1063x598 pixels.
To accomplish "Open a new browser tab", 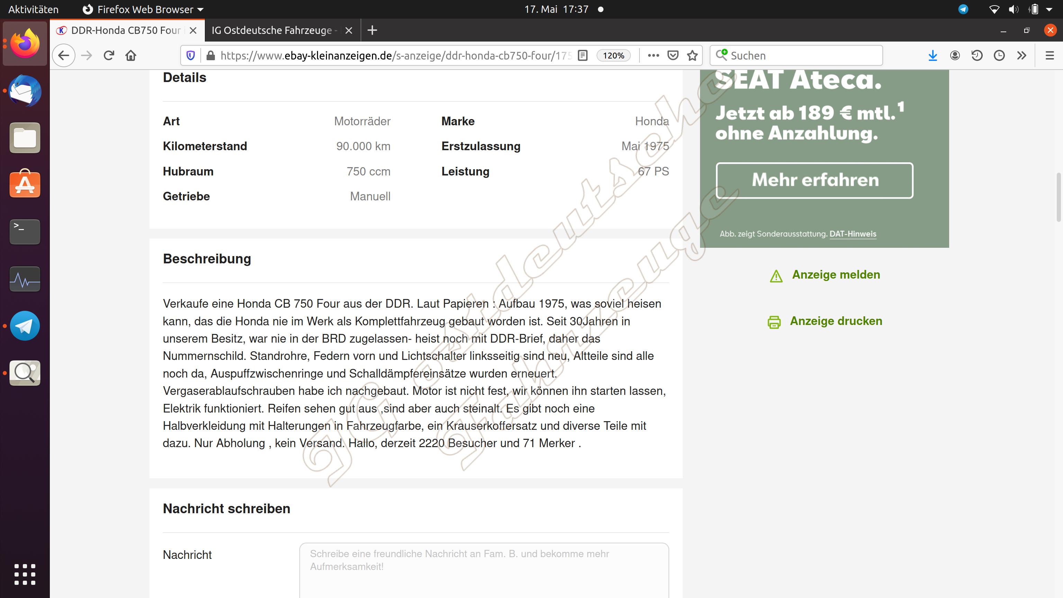I will (x=372, y=30).
